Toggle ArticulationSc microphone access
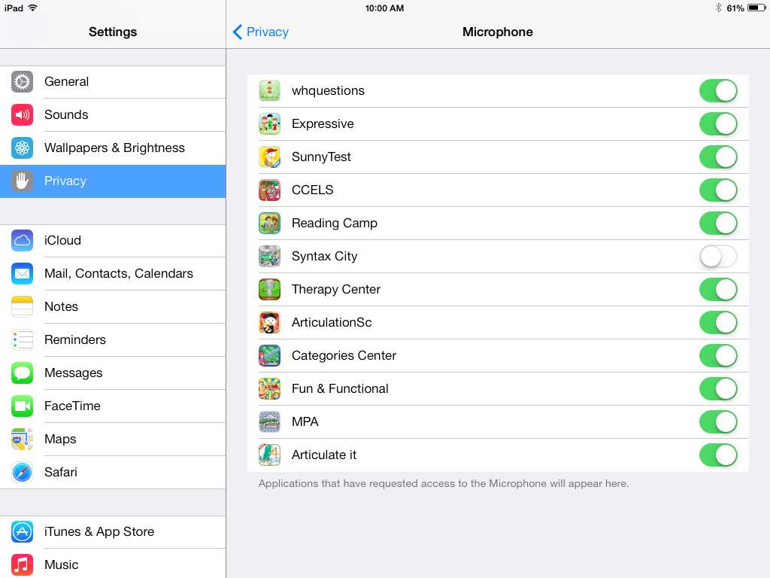 [718, 322]
